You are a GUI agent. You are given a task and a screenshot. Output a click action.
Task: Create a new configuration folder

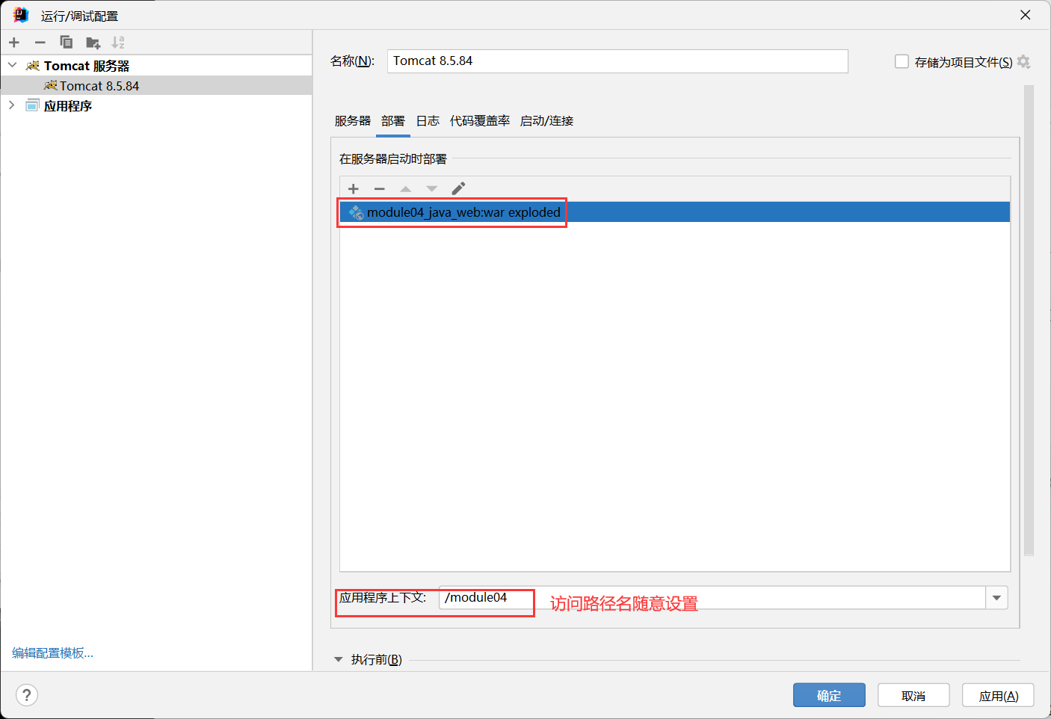tap(93, 43)
